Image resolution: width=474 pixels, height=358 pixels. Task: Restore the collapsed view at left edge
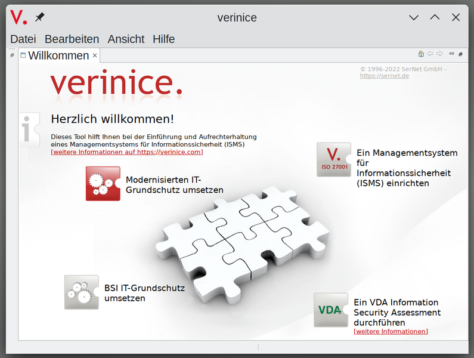(x=12, y=55)
